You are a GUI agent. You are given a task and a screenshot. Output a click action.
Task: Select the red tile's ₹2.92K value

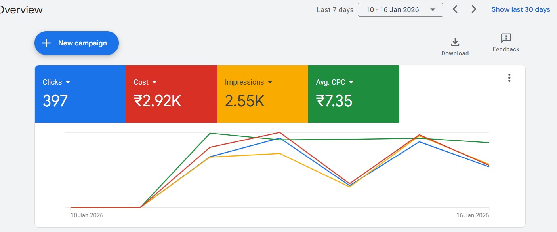click(x=157, y=101)
